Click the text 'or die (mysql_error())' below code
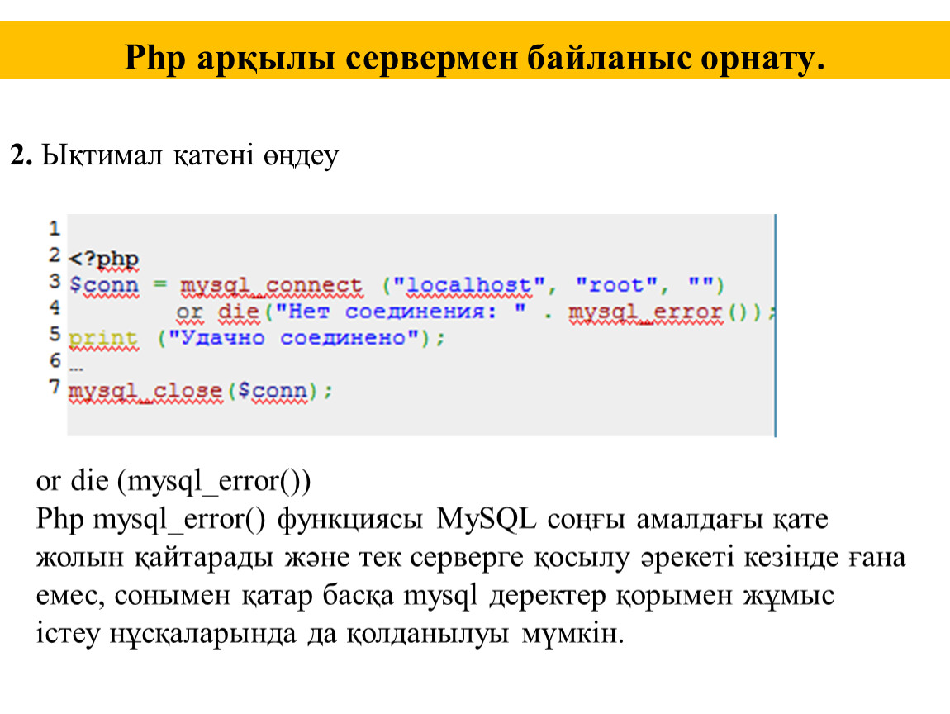 [173, 481]
